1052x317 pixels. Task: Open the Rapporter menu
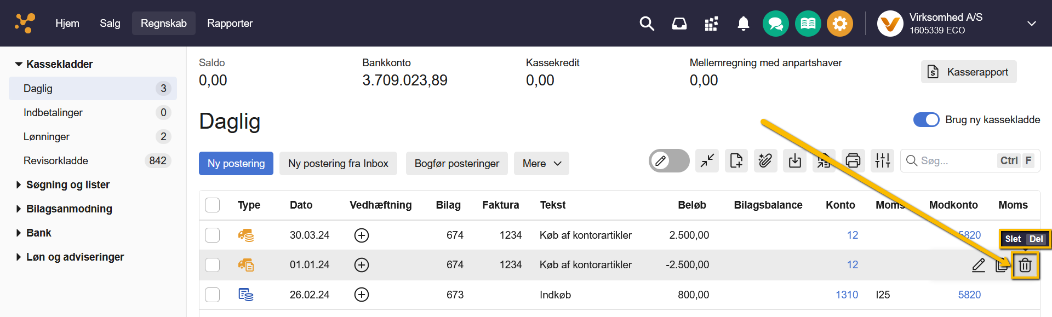[x=230, y=24]
